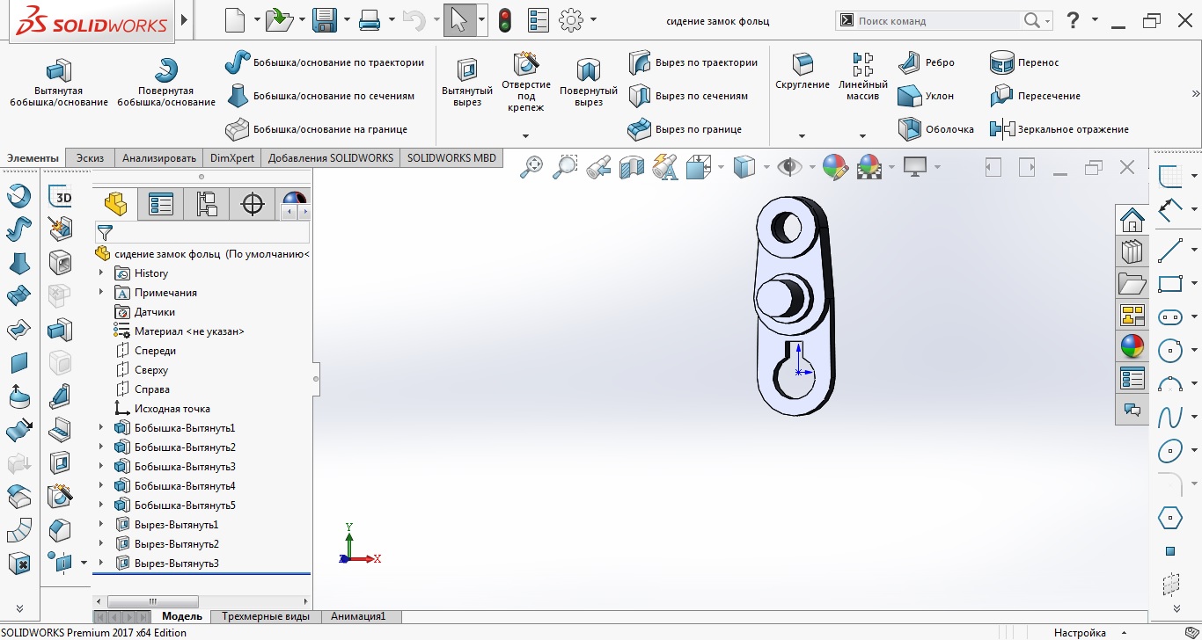The image size is (1202, 640).
Task: Click the Поиск команд search field
Action: click(937, 20)
